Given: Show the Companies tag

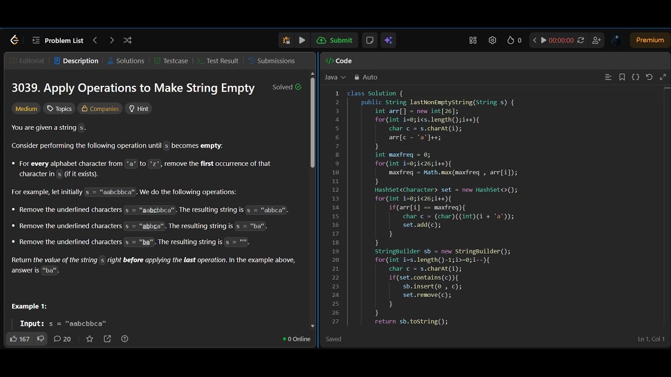Looking at the screenshot, I should point(100,109).
